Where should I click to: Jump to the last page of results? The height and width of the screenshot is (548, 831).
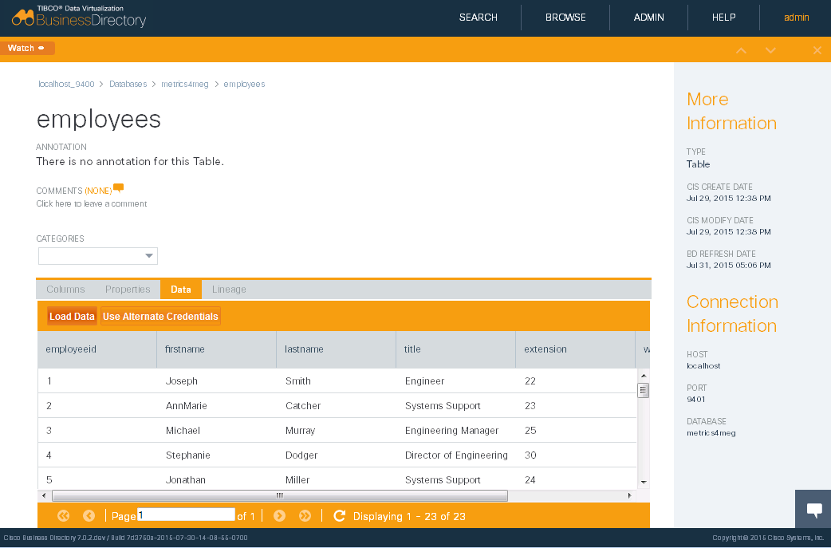pyautogui.click(x=305, y=516)
